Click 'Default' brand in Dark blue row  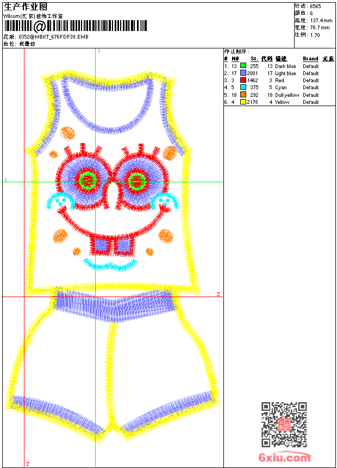tap(311, 66)
